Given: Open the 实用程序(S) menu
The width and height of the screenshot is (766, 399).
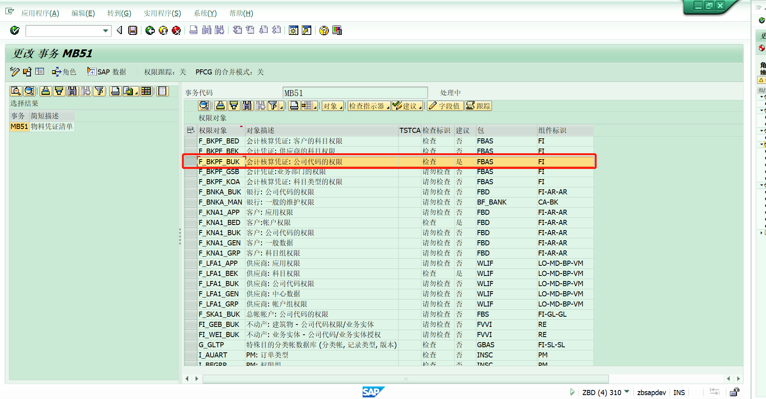Looking at the screenshot, I should pos(162,13).
